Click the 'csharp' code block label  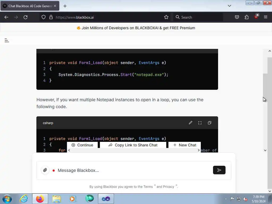click(48, 123)
